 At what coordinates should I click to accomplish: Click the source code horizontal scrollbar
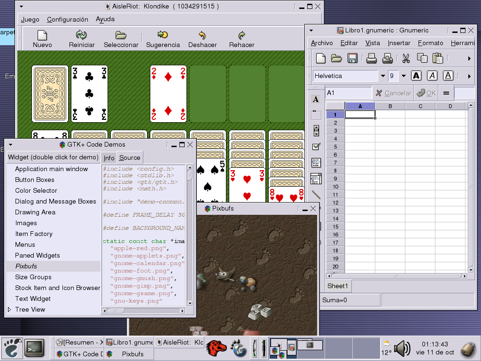click(143, 311)
